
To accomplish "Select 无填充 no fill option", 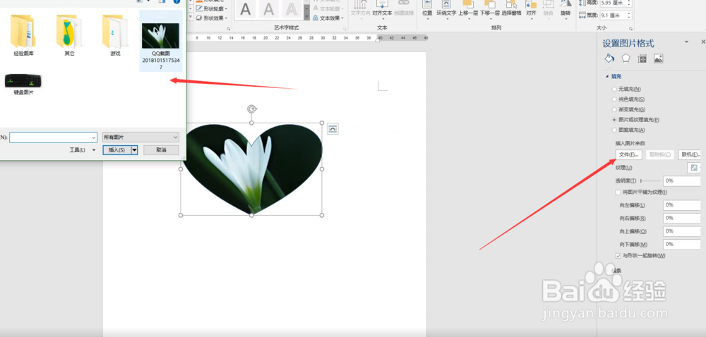I will (x=626, y=89).
